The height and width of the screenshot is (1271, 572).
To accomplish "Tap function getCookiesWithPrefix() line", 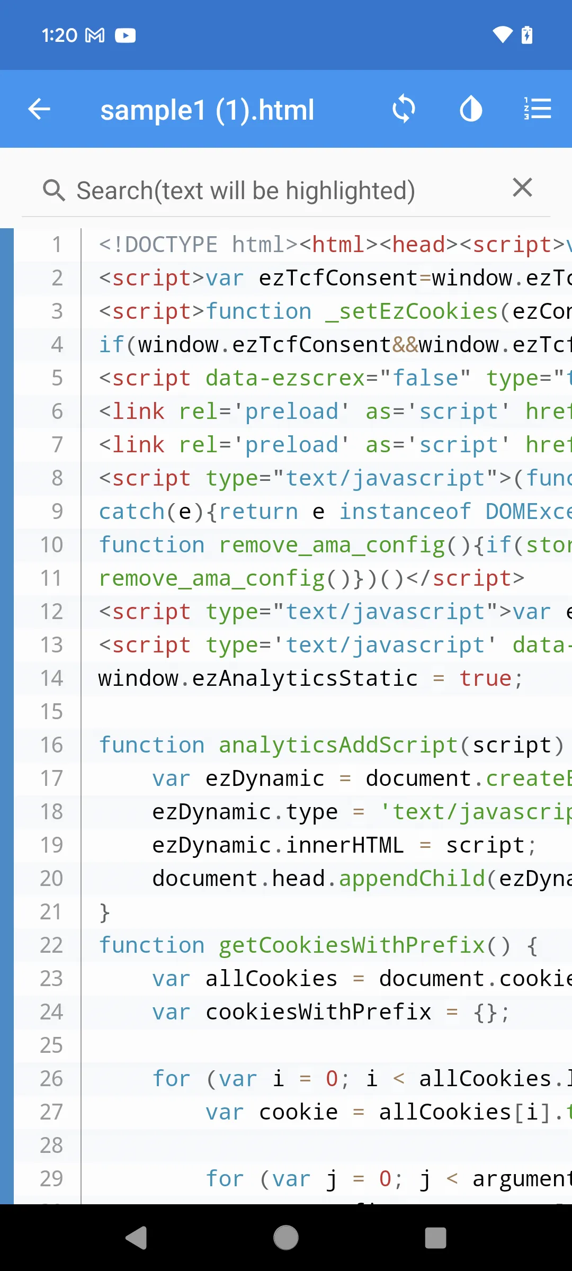I will tap(318, 945).
